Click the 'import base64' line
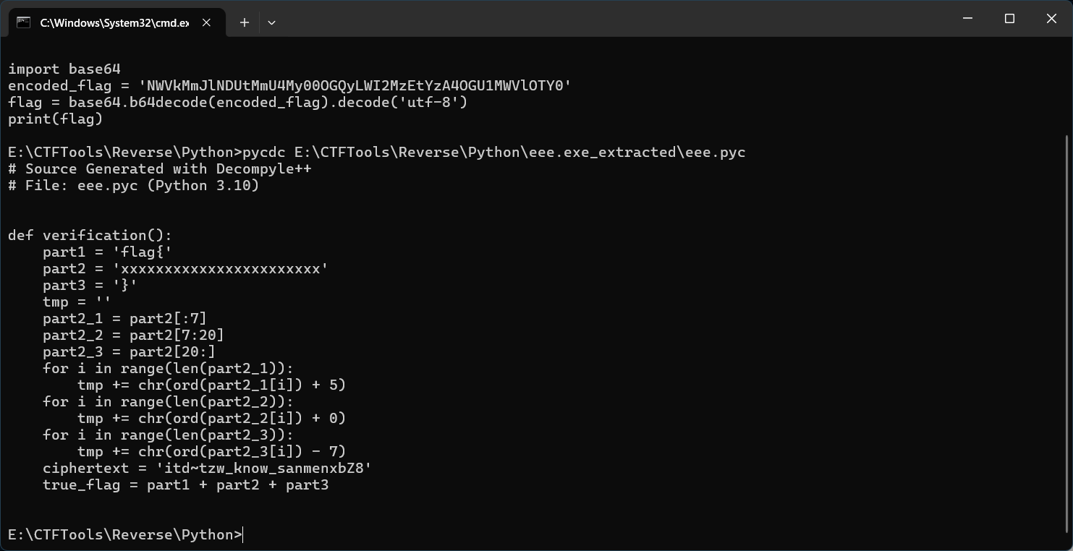This screenshot has width=1073, height=551. 64,69
